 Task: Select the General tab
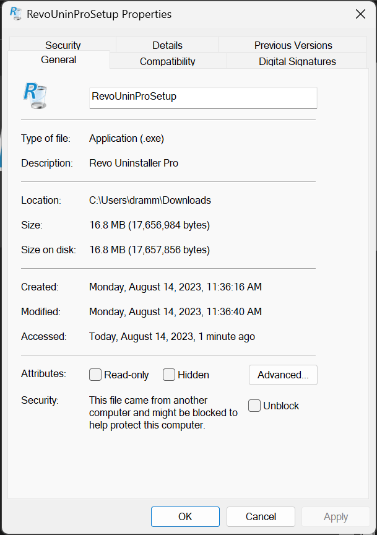coord(58,59)
